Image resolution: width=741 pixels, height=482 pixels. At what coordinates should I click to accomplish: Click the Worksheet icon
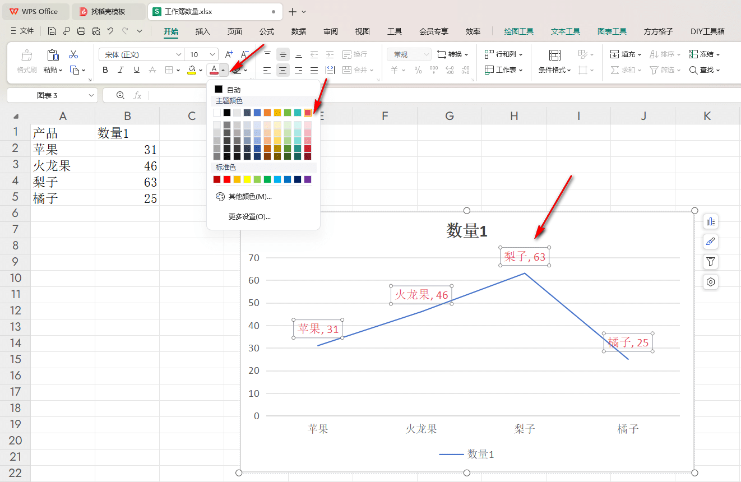[x=489, y=70]
